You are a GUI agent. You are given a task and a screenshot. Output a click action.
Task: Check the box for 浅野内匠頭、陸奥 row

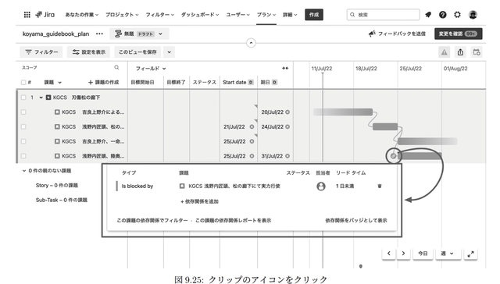click(23, 156)
